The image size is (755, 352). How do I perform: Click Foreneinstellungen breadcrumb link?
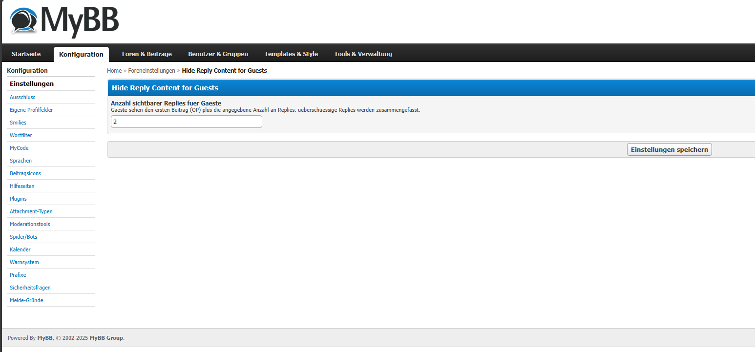pos(151,71)
